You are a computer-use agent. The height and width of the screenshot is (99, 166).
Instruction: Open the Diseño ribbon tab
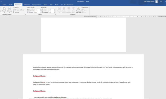pos(11,5)
